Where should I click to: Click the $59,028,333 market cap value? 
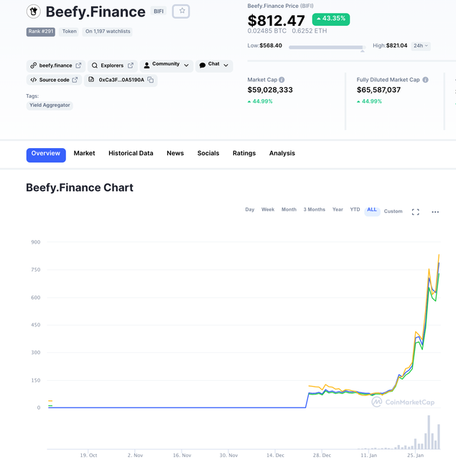point(270,90)
